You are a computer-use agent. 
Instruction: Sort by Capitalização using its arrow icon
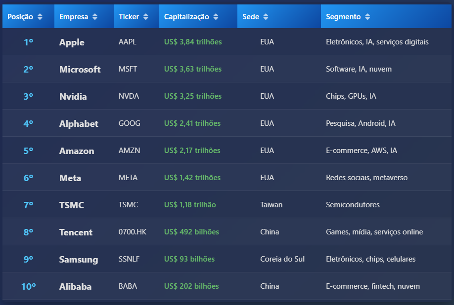216,17
